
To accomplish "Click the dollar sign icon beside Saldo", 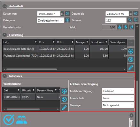I will [126, 27].
